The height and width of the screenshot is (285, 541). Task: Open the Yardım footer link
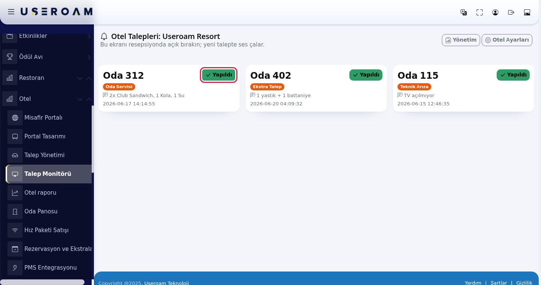(x=473, y=283)
